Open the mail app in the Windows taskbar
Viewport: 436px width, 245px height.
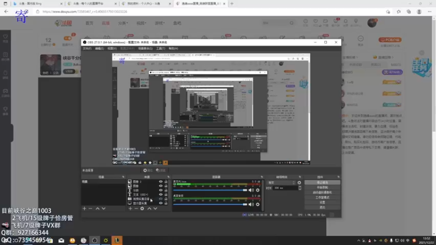[61, 240]
